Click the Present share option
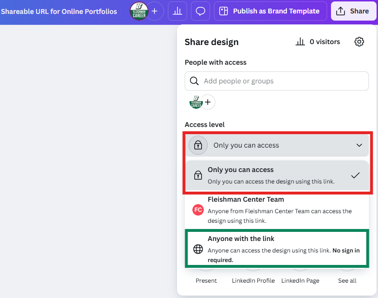Image resolution: width=378 pixels, height=298 pixels. [x=206, y=280]
